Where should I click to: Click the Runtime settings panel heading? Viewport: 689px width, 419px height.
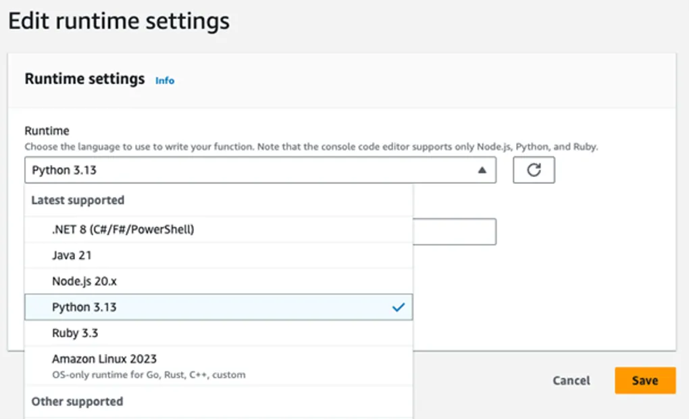pyautogui.click(x=84, y=79)
